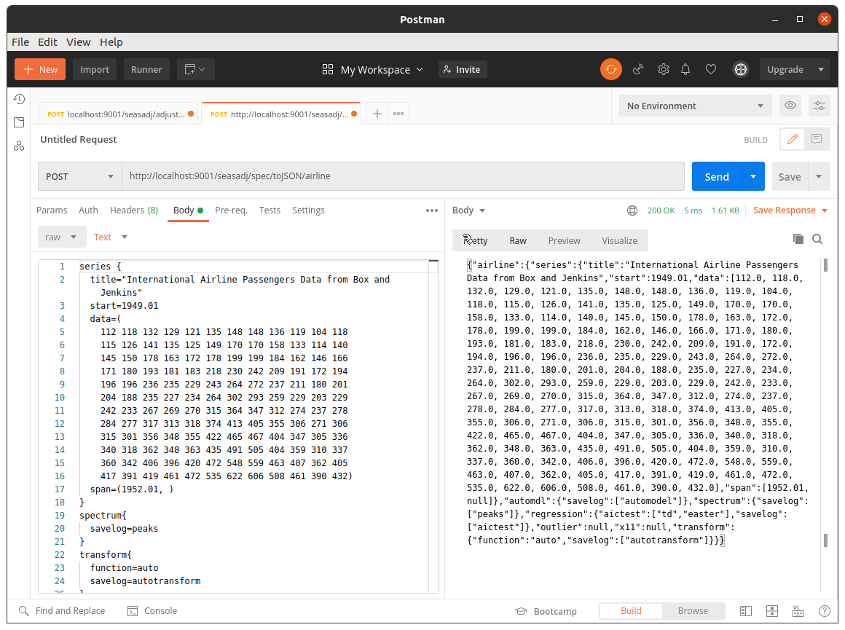Expand the Save Response dropdown
The height and width of the screenshot is (630, 845).
click(825, 210)
